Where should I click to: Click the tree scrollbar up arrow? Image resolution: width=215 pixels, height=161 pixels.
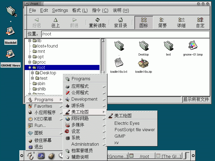point(103,41)
